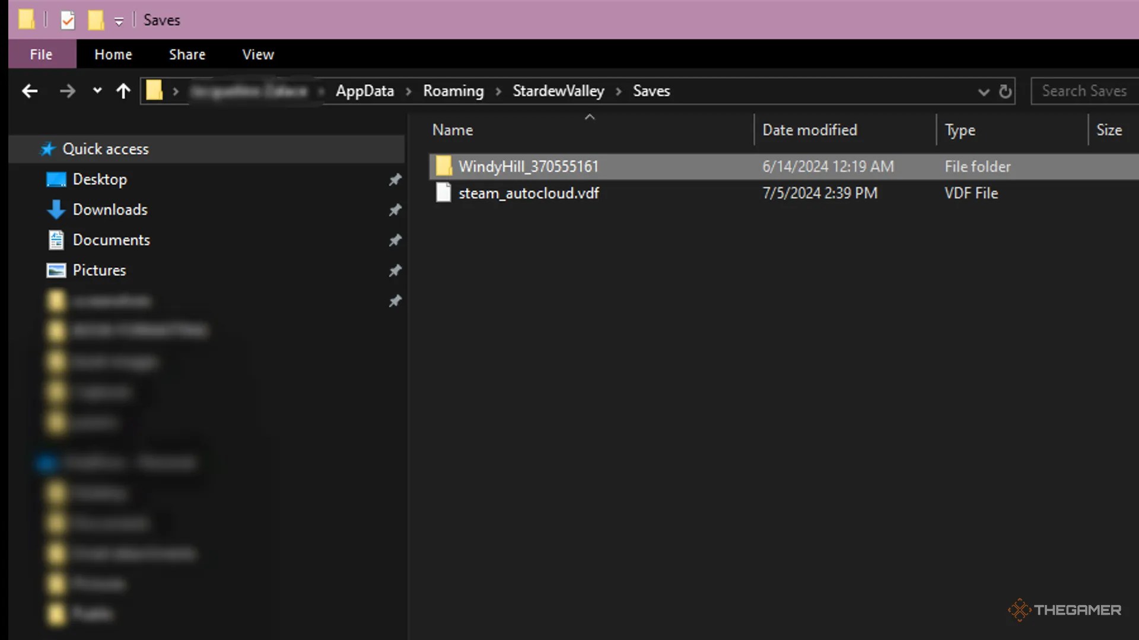Viewport: 1139px width, 640px height.
Task: Click the New Folder quick-access icon
Action: [96, 21]
